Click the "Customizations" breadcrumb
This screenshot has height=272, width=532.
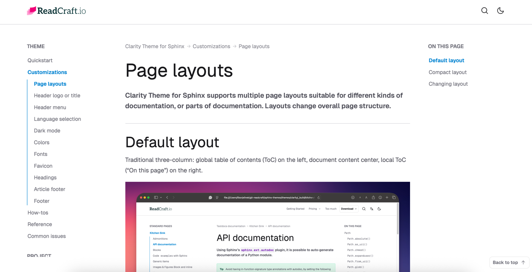pyautogui.click(x=211, y=46)
